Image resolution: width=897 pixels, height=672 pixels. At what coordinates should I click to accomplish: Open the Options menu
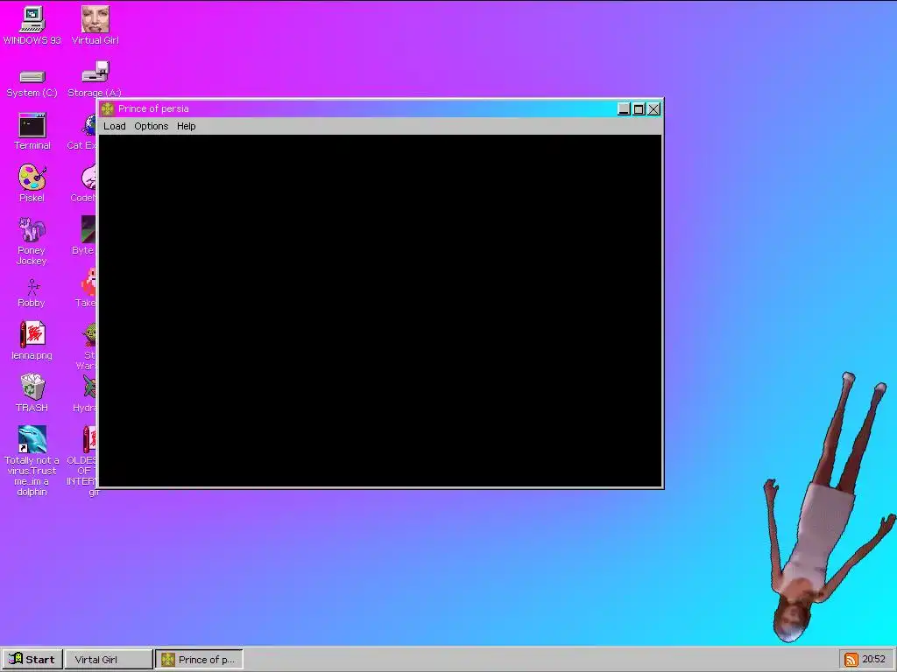point(151,126)
